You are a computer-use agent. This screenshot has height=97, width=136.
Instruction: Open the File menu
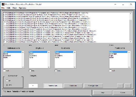click(3, 8)
